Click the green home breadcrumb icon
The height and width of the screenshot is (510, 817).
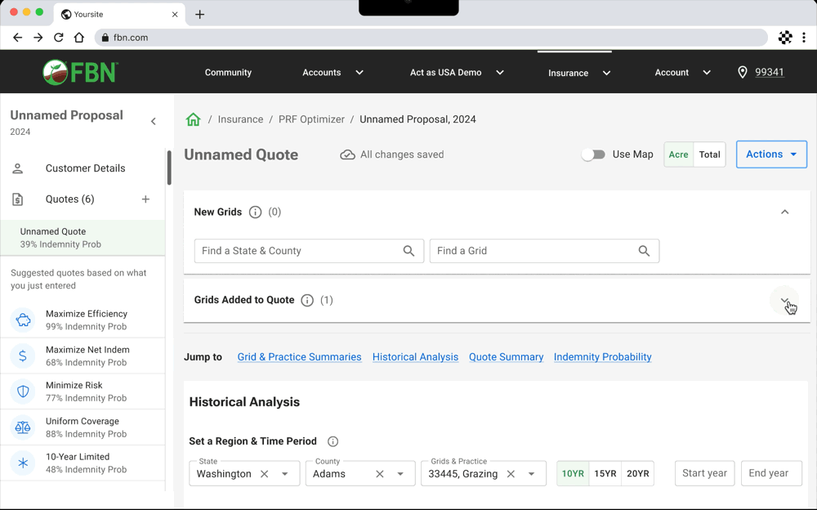coord(193,119)
